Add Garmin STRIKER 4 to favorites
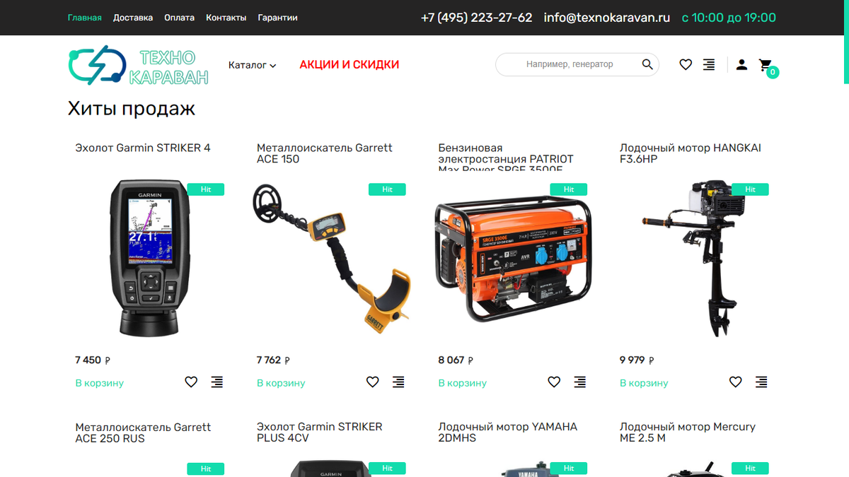Image resolution: width=849 pixels, height=477 pixels. (191, 382)
